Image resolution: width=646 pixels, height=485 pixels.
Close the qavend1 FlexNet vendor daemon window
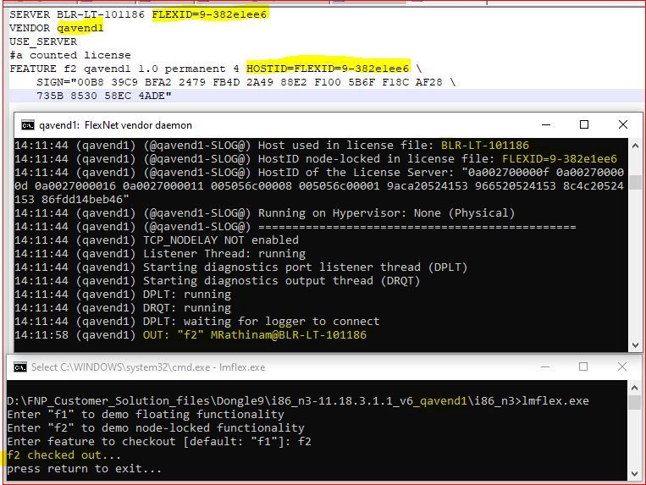[x=623, y=124]
